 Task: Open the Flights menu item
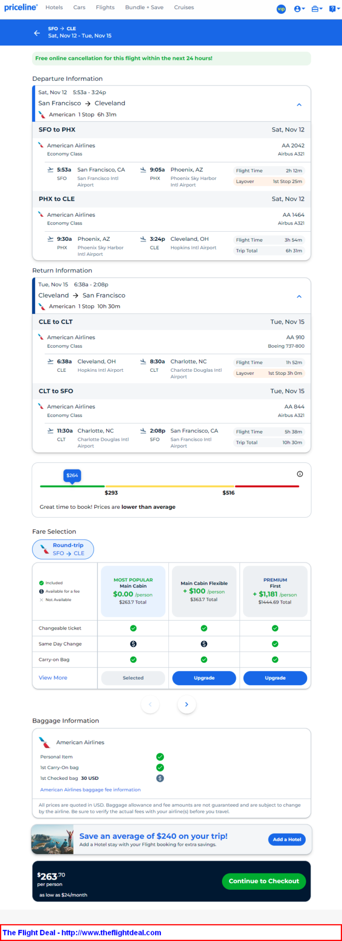tap(105, 8)
